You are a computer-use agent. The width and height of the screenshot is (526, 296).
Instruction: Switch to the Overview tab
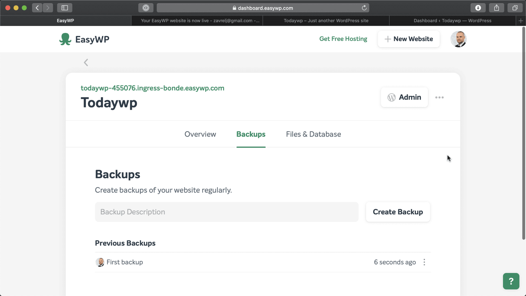point(200,134)
